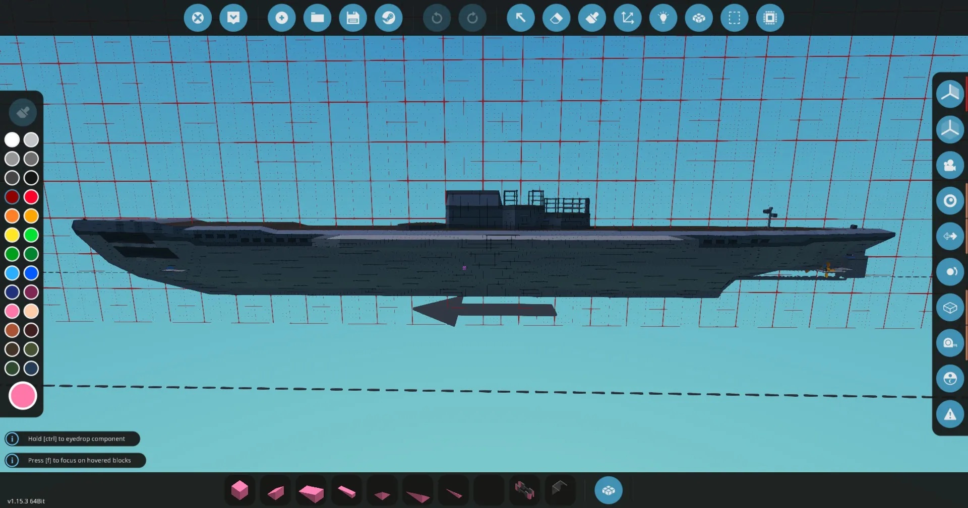
Task: Click the Save vehicle floppy disk icon
Action: coord(353,18)
